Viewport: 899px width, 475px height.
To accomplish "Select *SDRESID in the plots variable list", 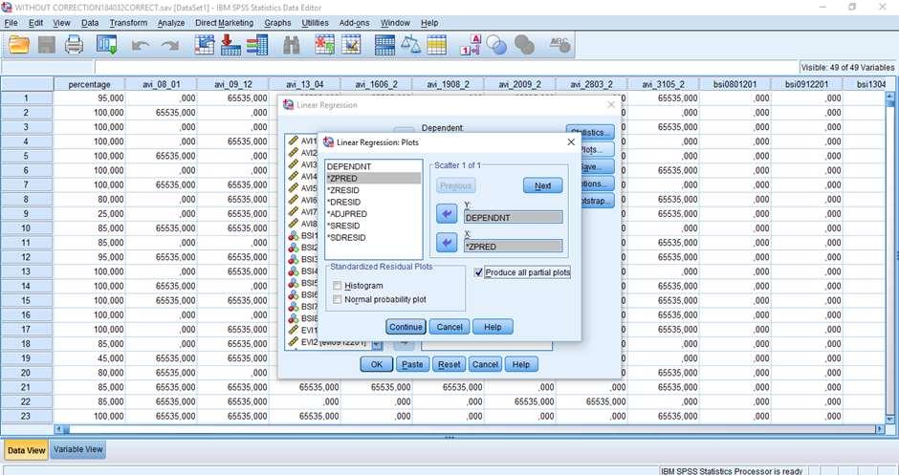I will 373,237.
